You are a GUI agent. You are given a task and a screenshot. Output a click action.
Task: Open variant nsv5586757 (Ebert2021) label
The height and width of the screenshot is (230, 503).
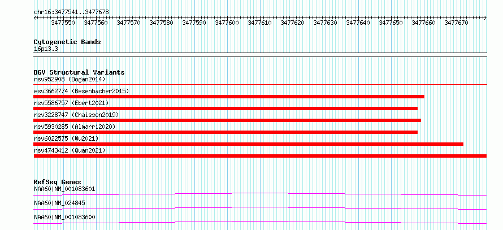coord(71,103)
